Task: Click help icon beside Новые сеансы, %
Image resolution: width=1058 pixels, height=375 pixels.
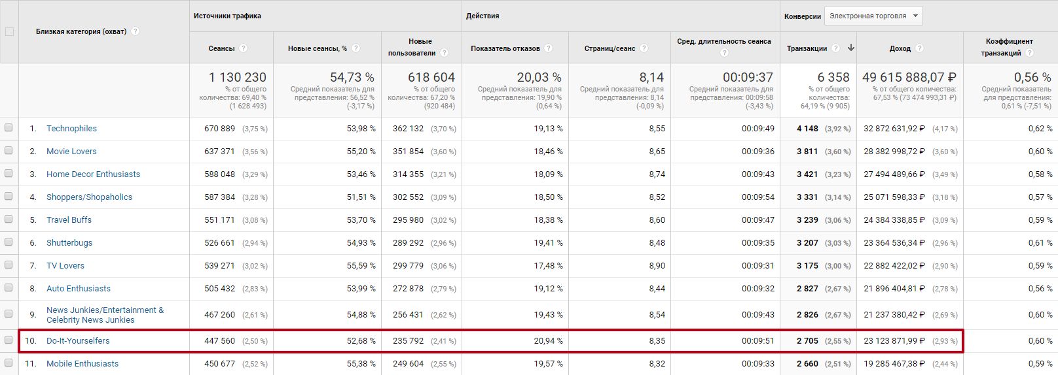Action: tap(356, 48)
